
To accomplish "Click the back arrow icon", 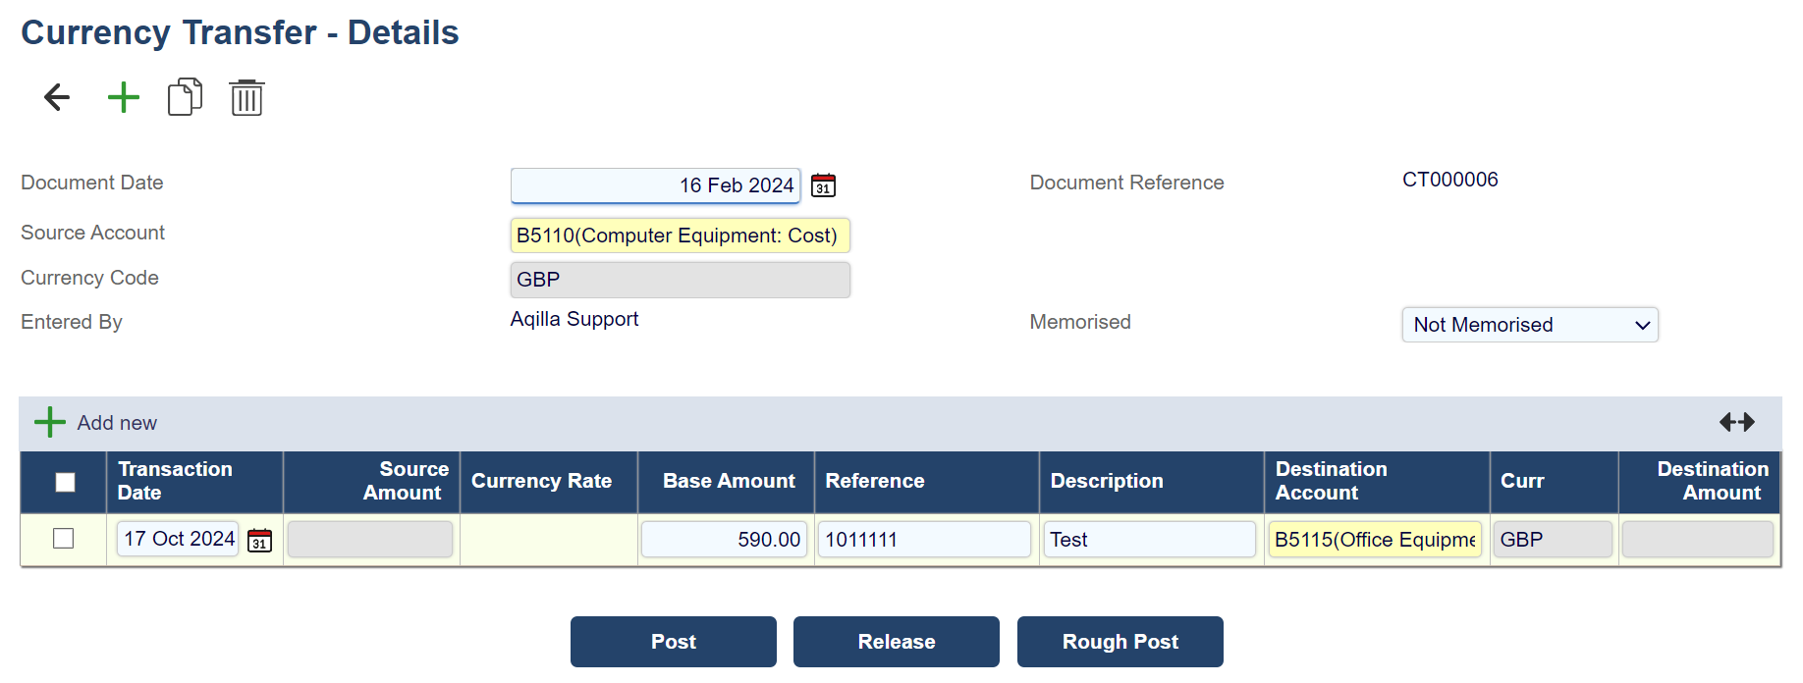I will pyautogui.click(x=57, y=97).
